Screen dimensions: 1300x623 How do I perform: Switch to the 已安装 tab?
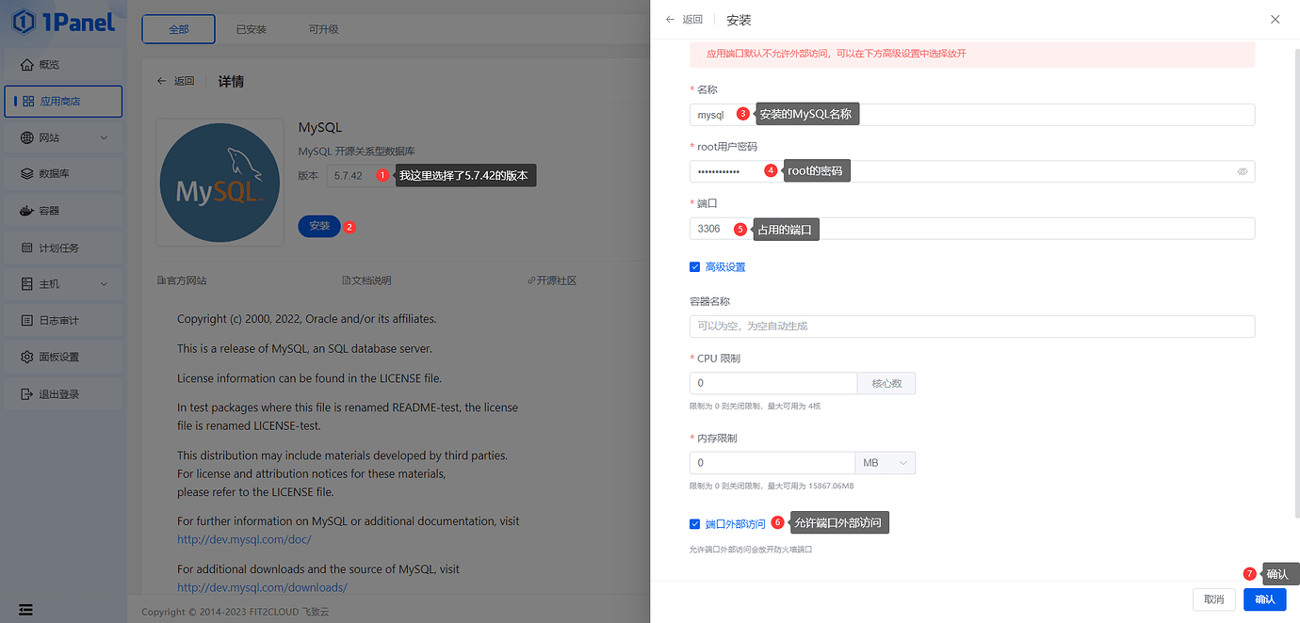[252, 30]
